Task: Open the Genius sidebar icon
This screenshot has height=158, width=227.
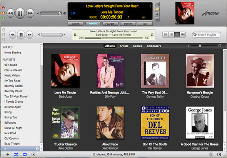Action: point(219,155)
